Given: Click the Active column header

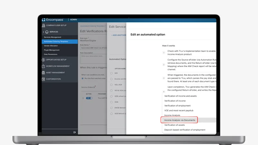Looking at the screenshot, I should [x=88, y=94].
